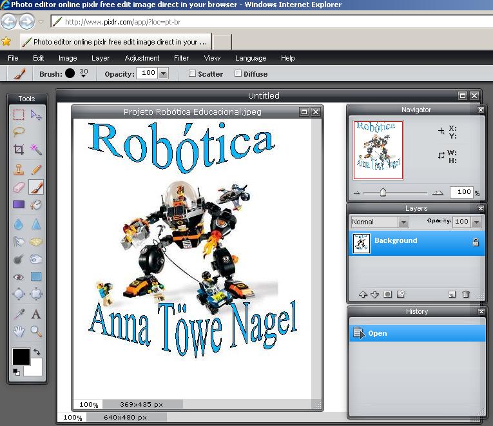Open the Image menu

68,58
